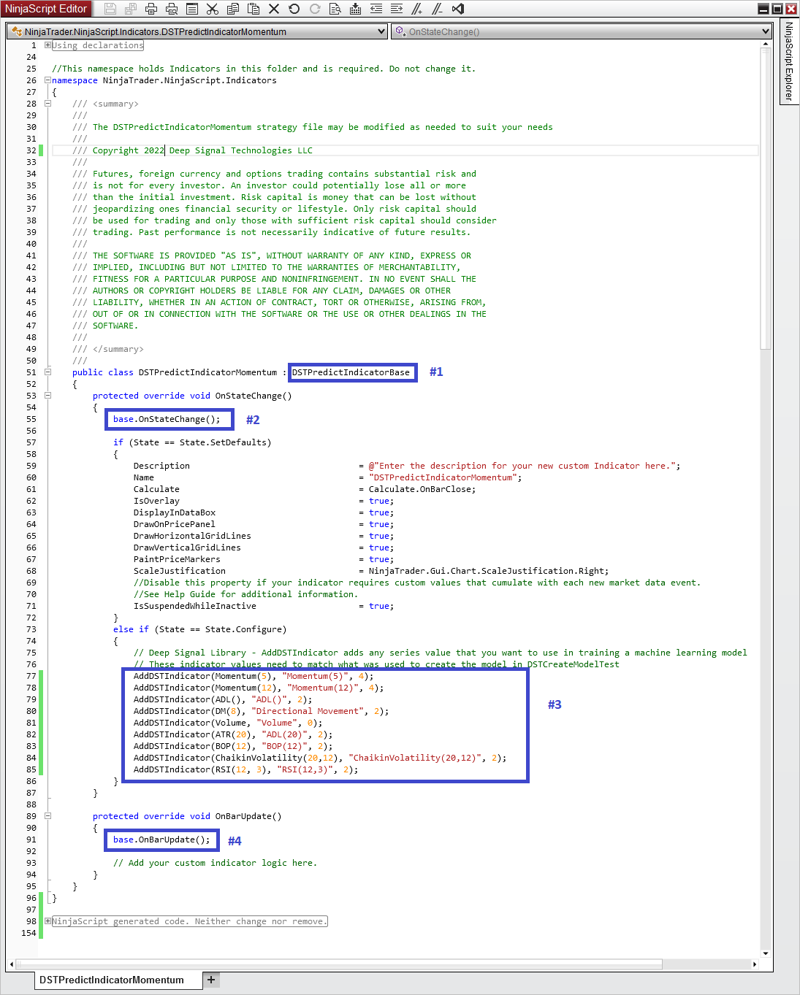Screen dimensions: 800x995
Task: Click the State.SetDefaults condition line
Action: tap(192, 442)
